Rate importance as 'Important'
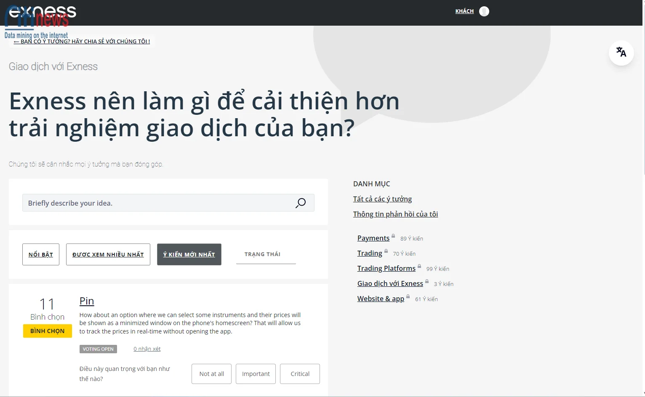The height and width of the screenshot is (397, 645). tap(256, 374)
